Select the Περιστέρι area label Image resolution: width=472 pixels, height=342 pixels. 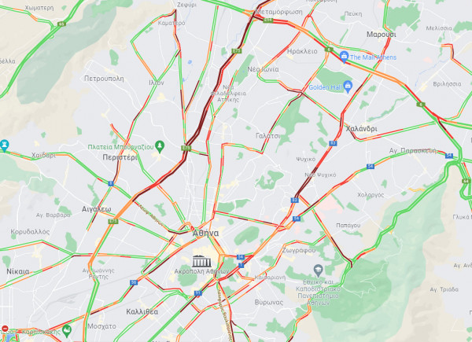[120, 157]
